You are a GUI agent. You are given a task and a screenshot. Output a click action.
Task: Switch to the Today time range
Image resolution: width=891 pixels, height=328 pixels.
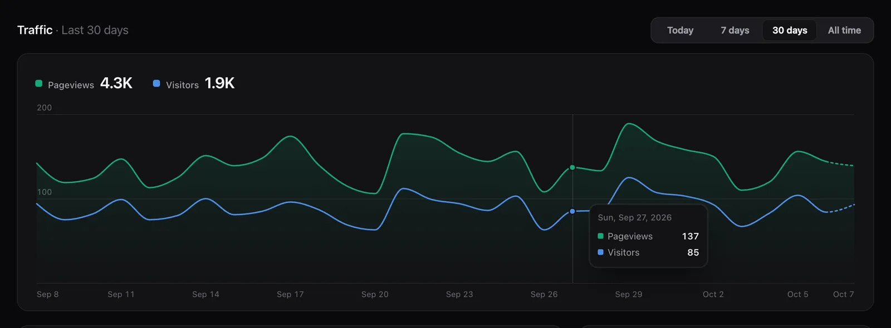680,30
